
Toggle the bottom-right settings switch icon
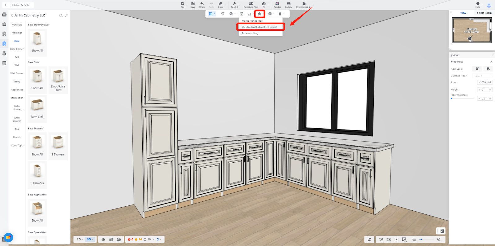click(369, 239)
